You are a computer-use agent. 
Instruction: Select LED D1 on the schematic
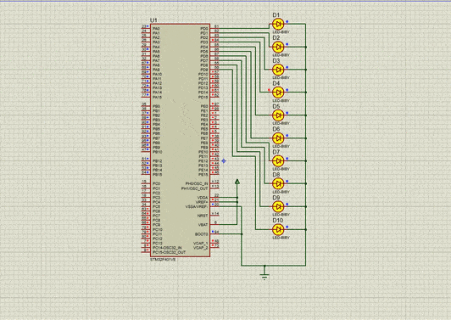point(278,25)
